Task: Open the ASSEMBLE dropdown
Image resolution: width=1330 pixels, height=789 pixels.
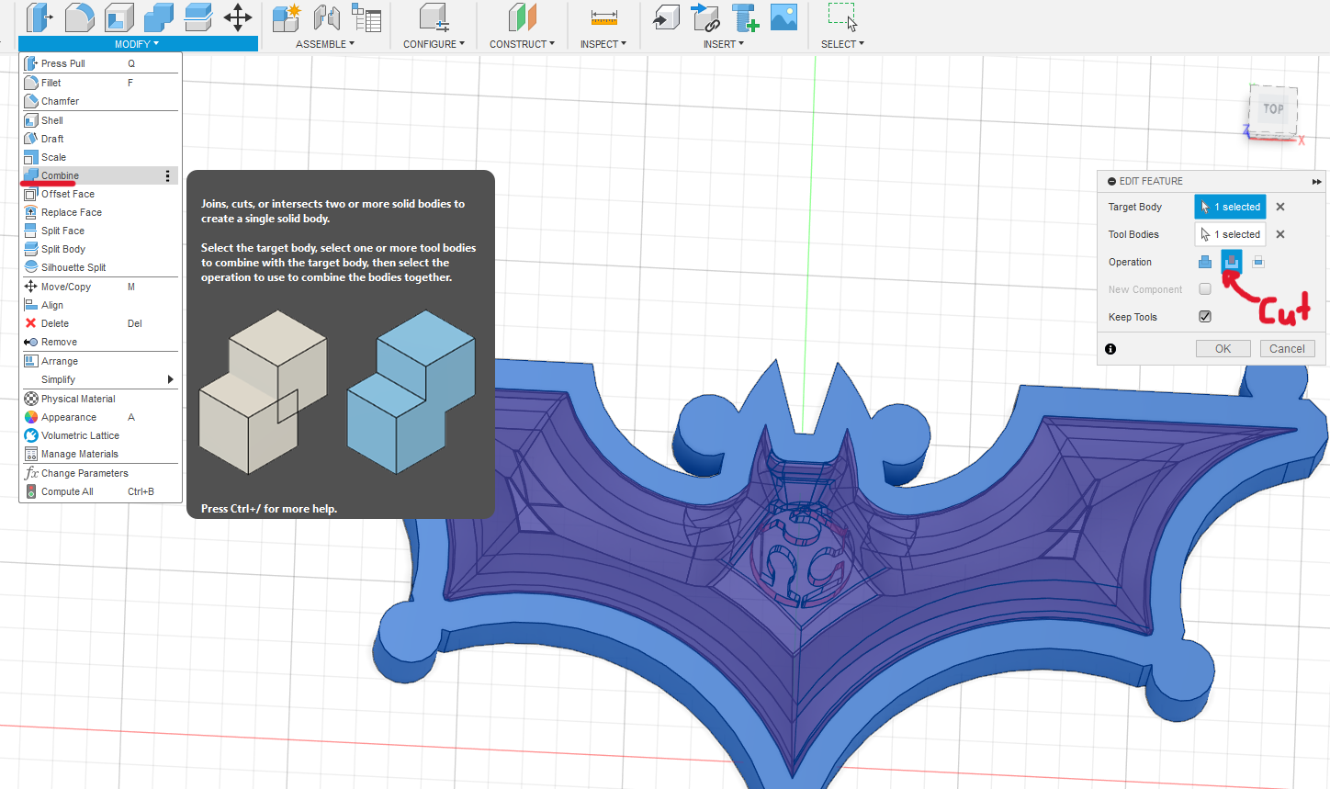Action: 325,44
